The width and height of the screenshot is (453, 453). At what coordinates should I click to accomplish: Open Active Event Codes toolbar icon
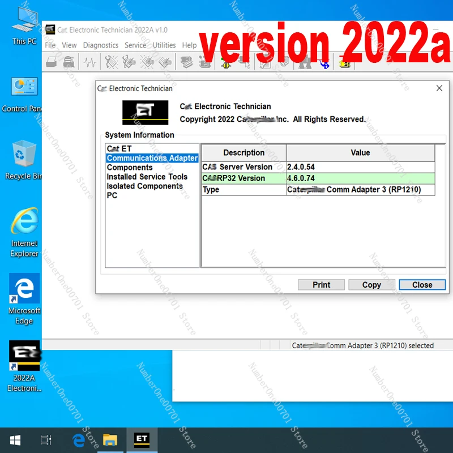click(147, 62)
